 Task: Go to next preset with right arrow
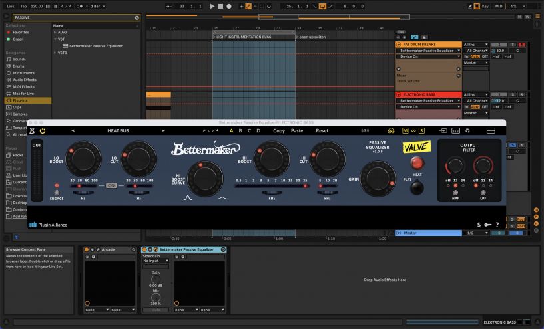point(163,130)
